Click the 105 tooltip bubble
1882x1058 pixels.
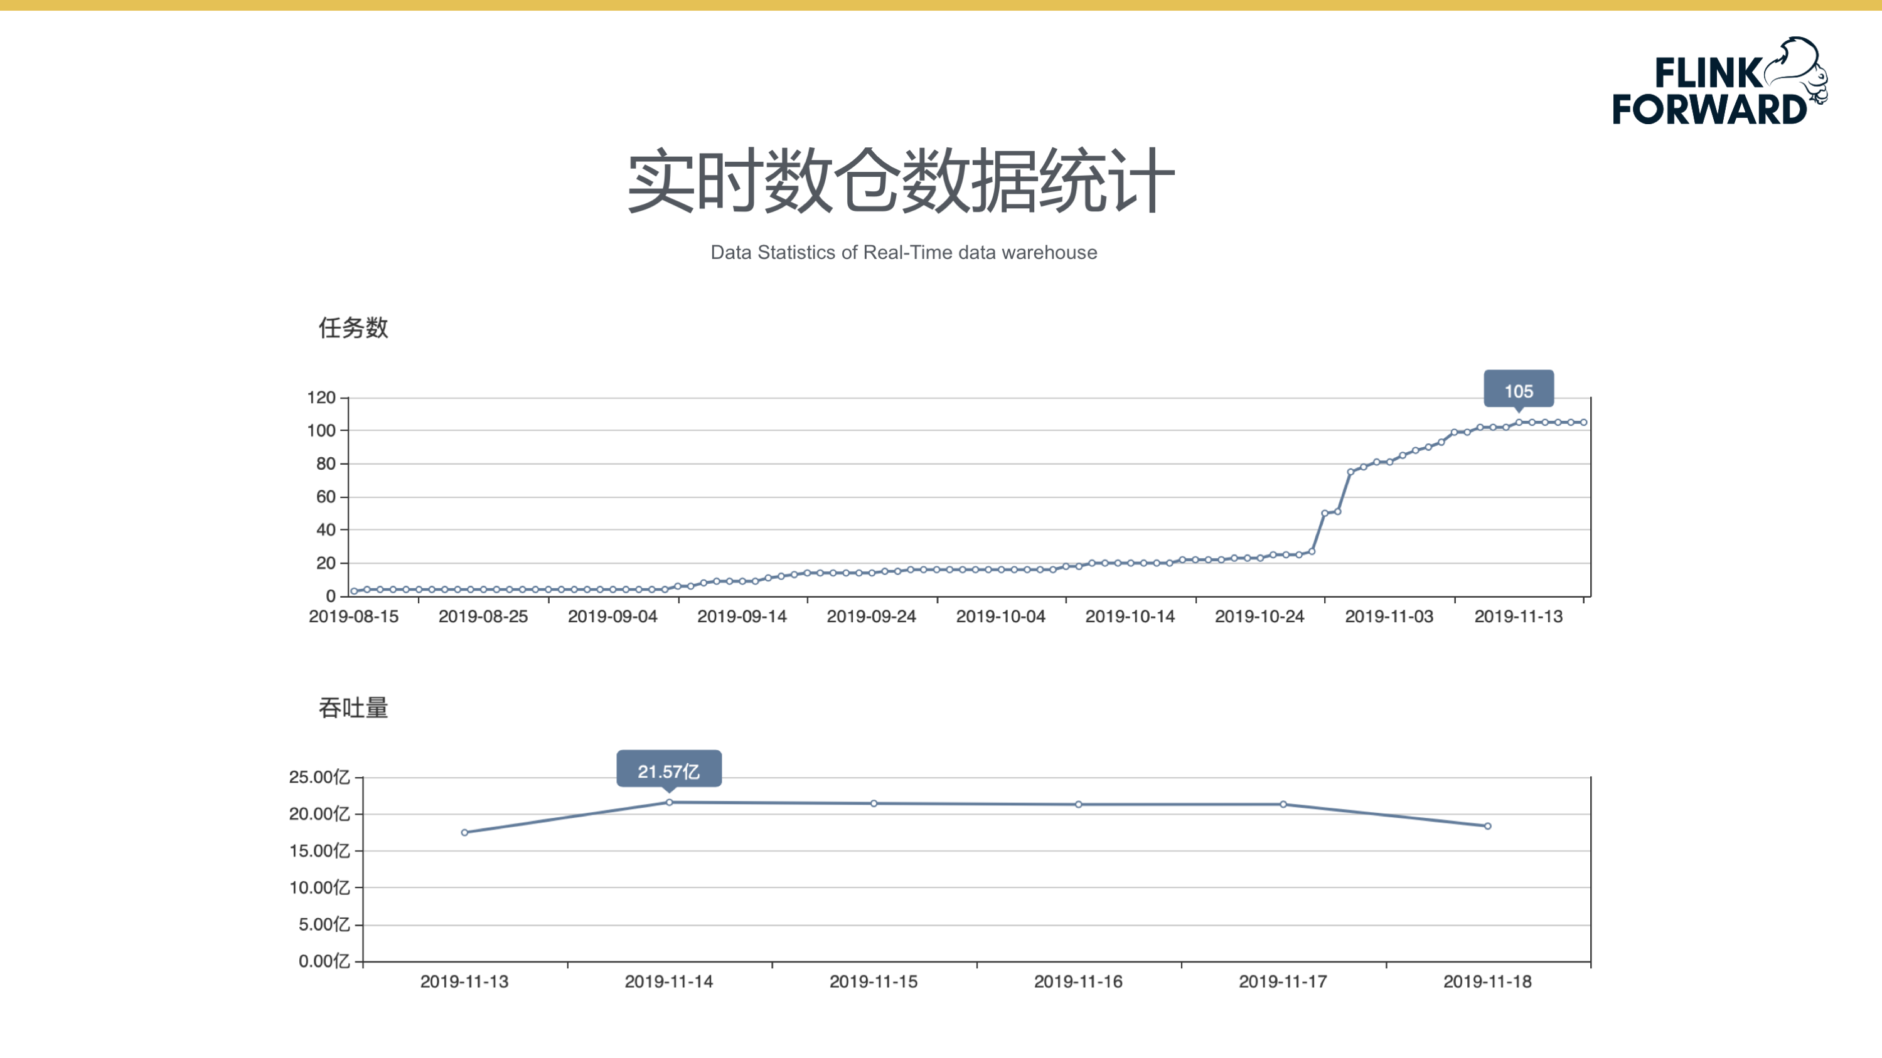[1518, 390]
